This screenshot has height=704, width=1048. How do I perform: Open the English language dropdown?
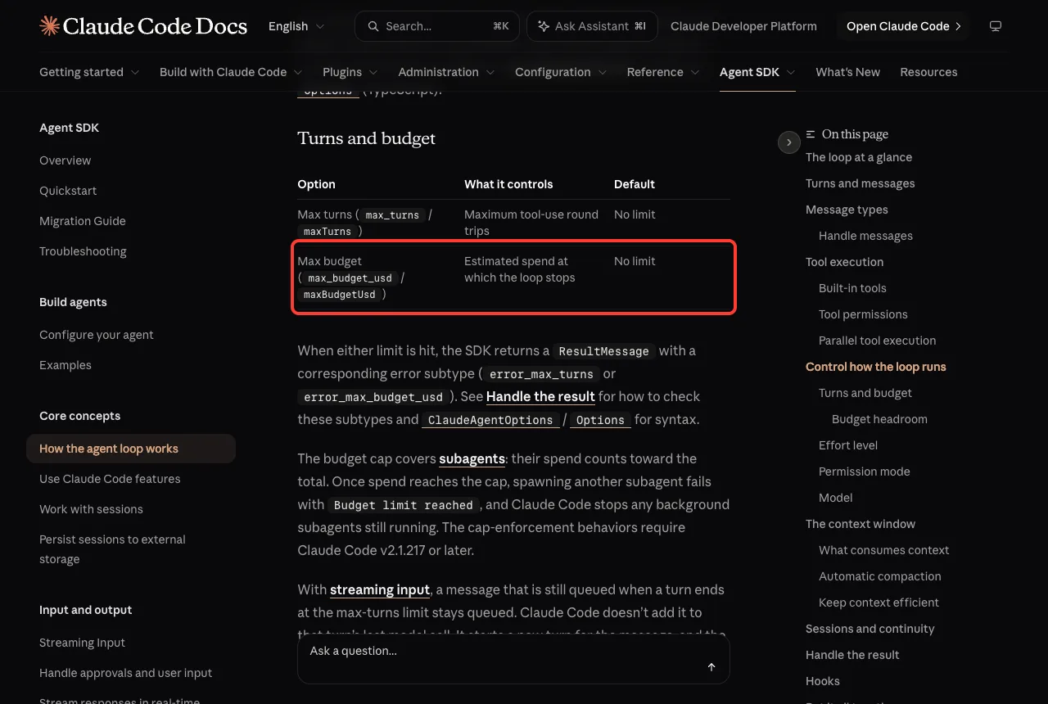point(296,26)
